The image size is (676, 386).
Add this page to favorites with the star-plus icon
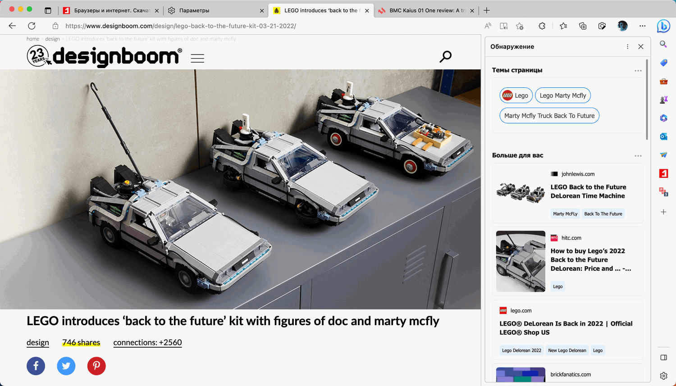tap(520, 26)
